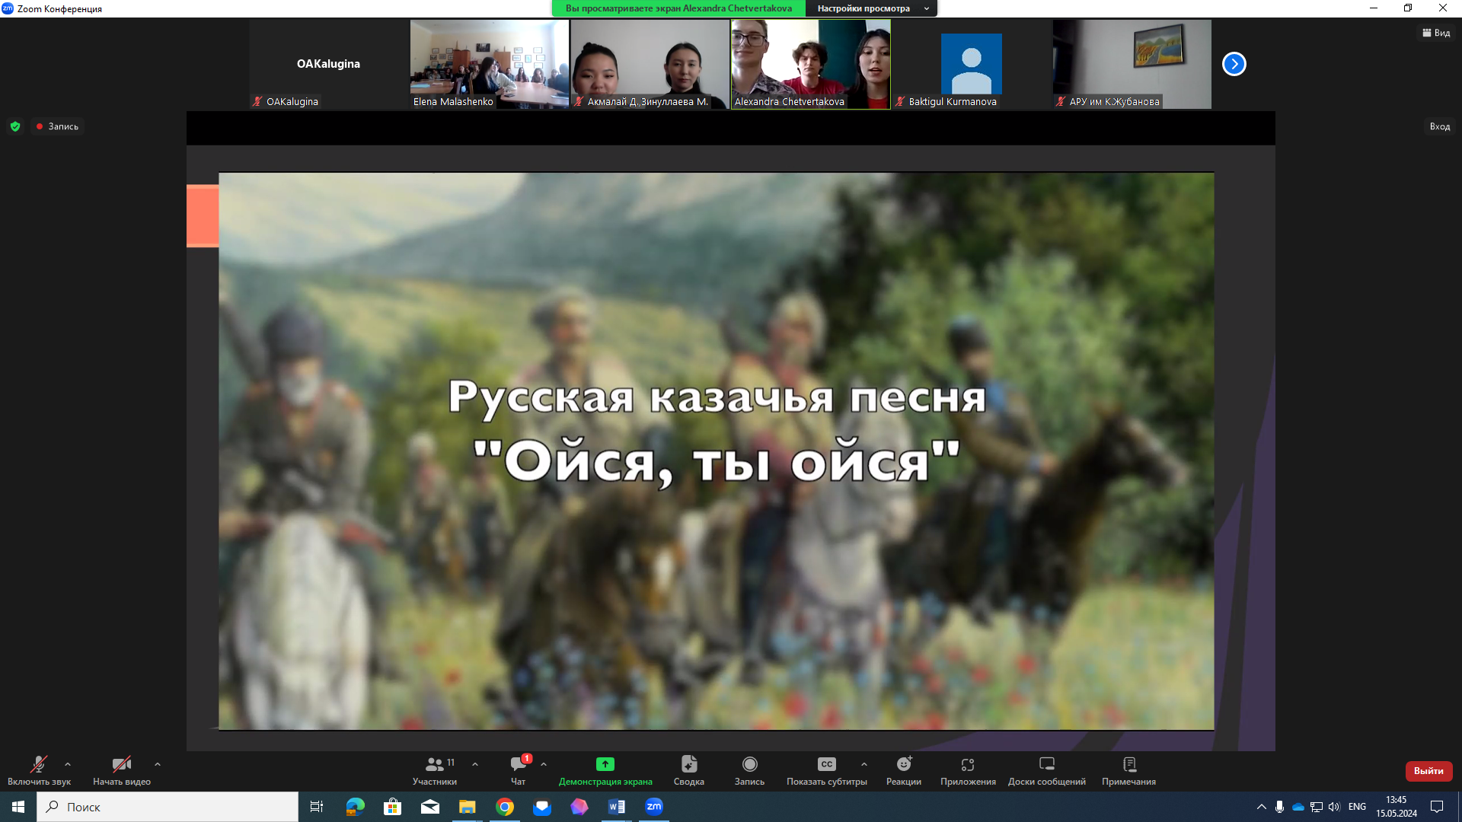
Task: Toggle Показать субтитры captions button
Action: (x=827, y=764)
